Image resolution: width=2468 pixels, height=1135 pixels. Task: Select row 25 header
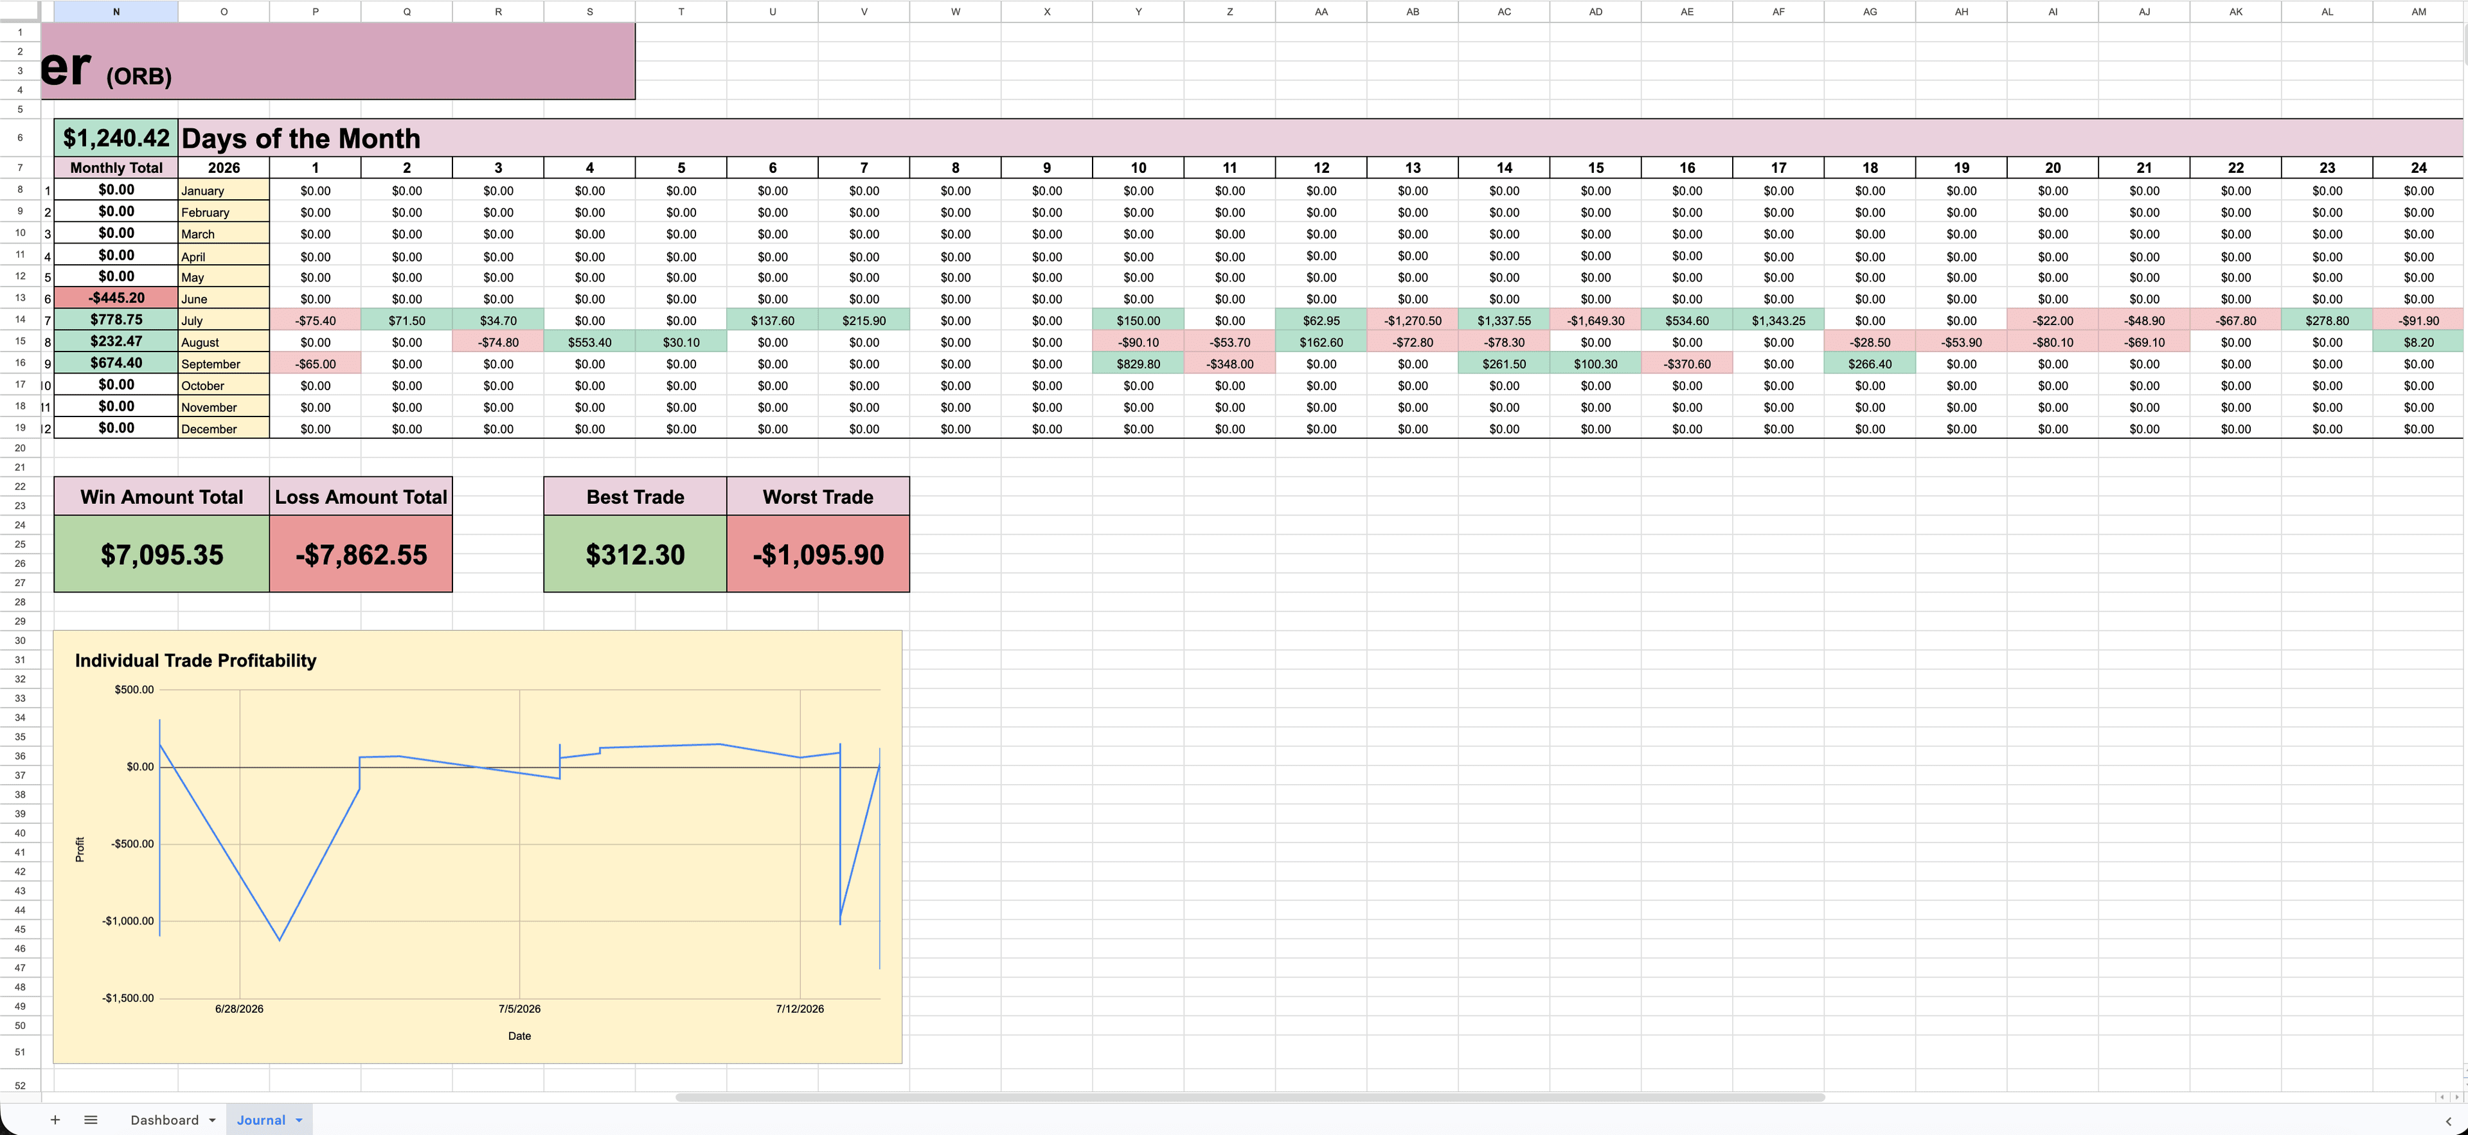[20, 544]
